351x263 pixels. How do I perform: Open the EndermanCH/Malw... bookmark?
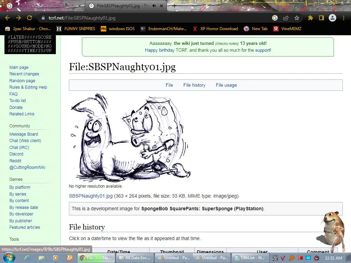[x=164, y=29]
